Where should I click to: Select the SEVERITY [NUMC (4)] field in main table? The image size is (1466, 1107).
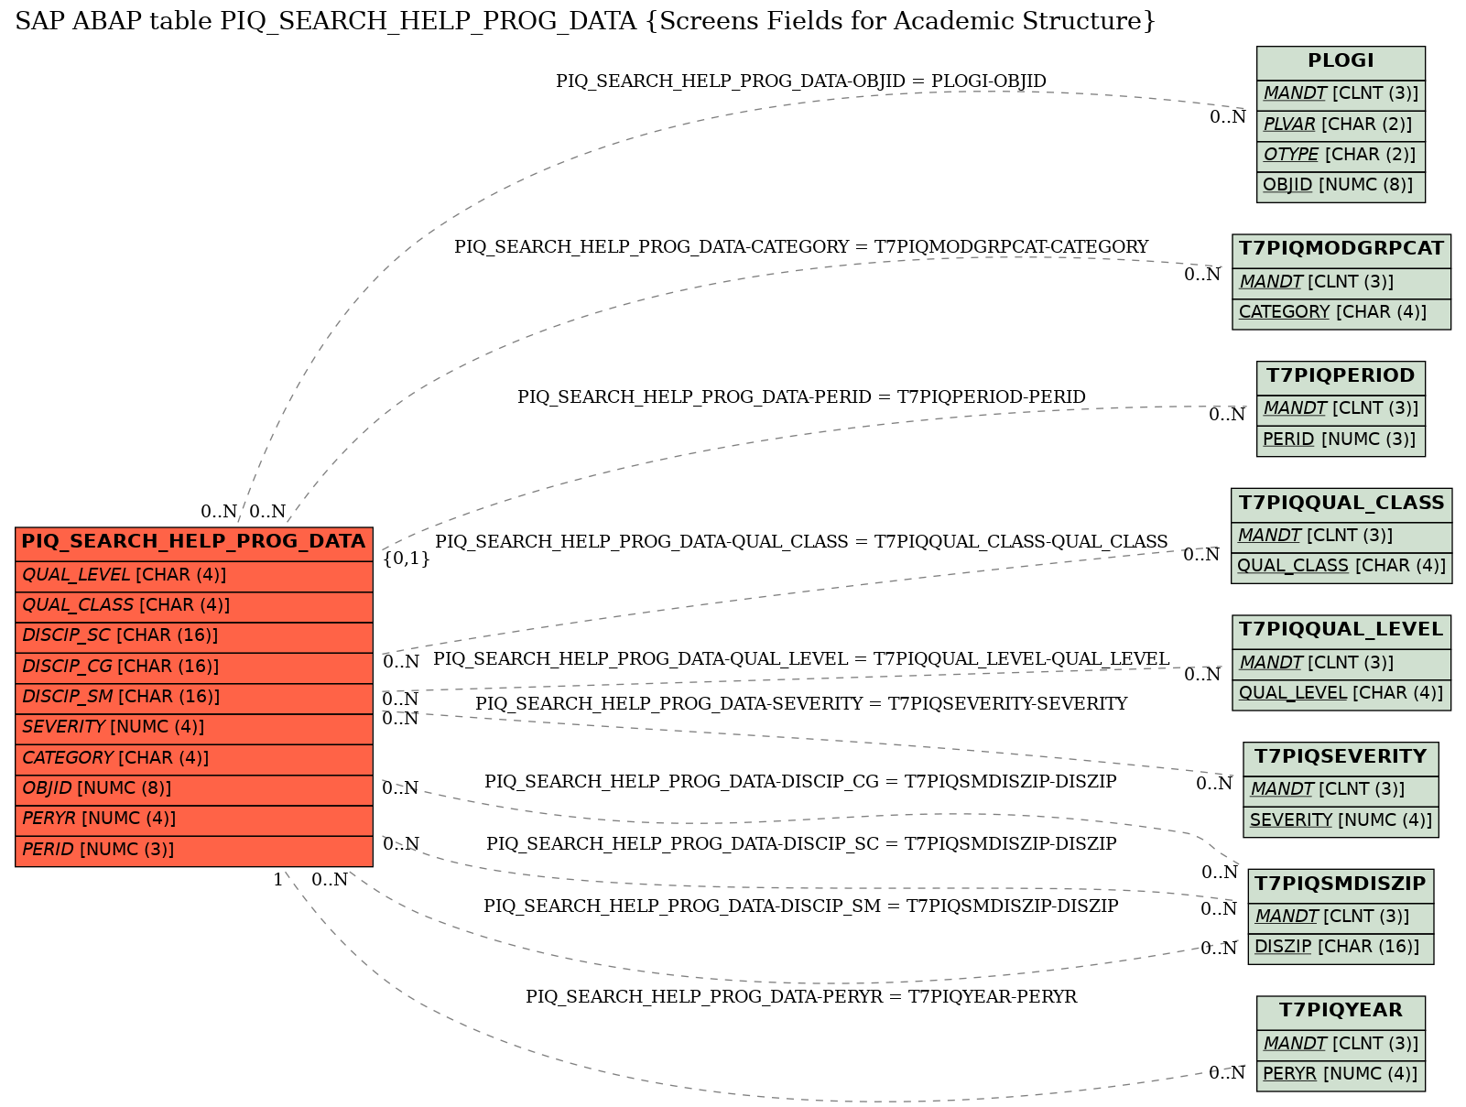194,729
